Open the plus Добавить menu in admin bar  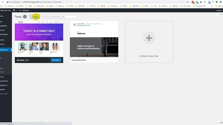[x=24, y=10]
